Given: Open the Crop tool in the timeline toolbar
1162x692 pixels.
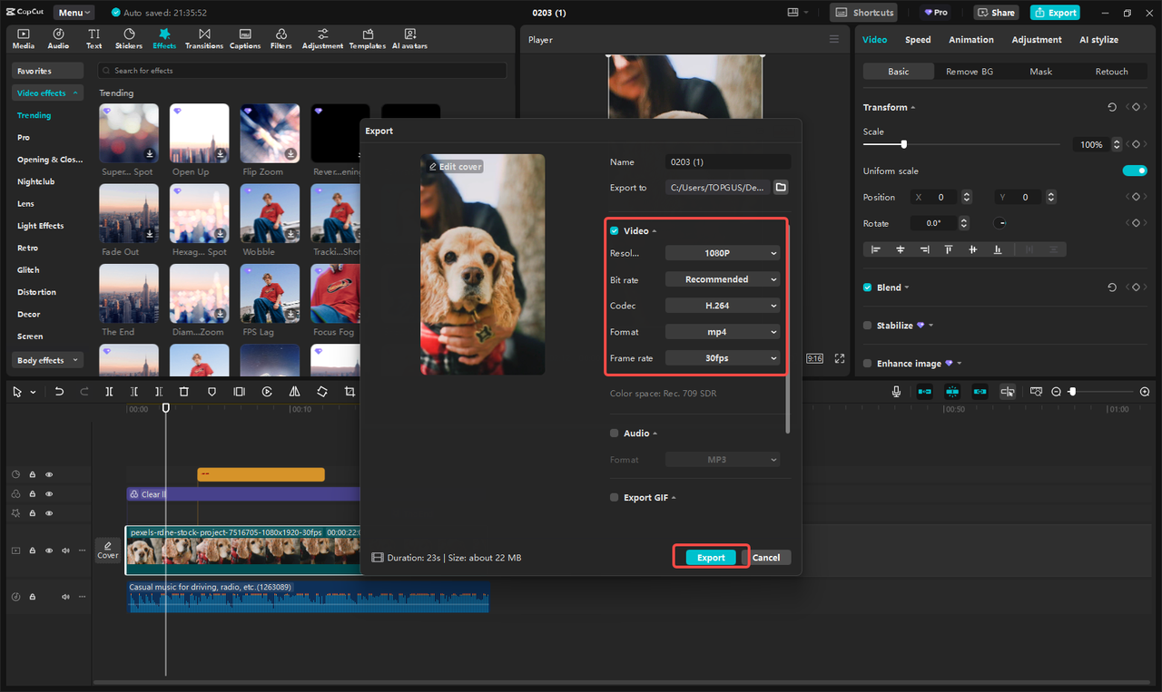Looking at the screenshot, I should (x=350, y=391).
